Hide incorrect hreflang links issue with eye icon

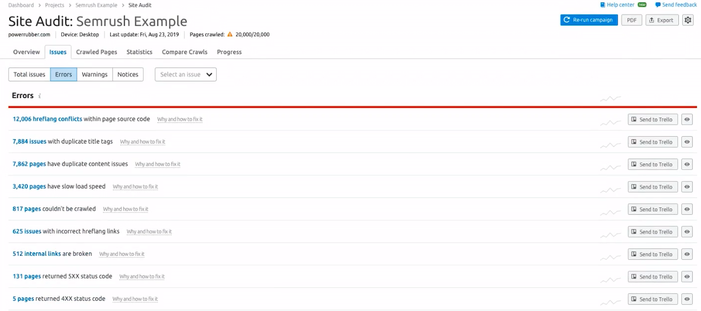tap(687, 232)
